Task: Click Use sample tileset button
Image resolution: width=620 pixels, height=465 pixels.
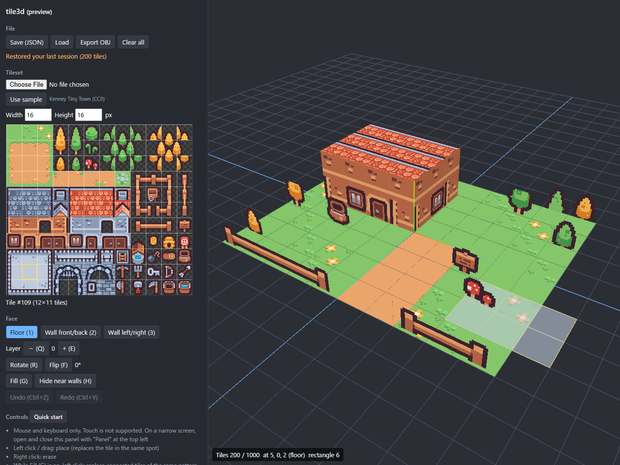Action: pos(26,99)
